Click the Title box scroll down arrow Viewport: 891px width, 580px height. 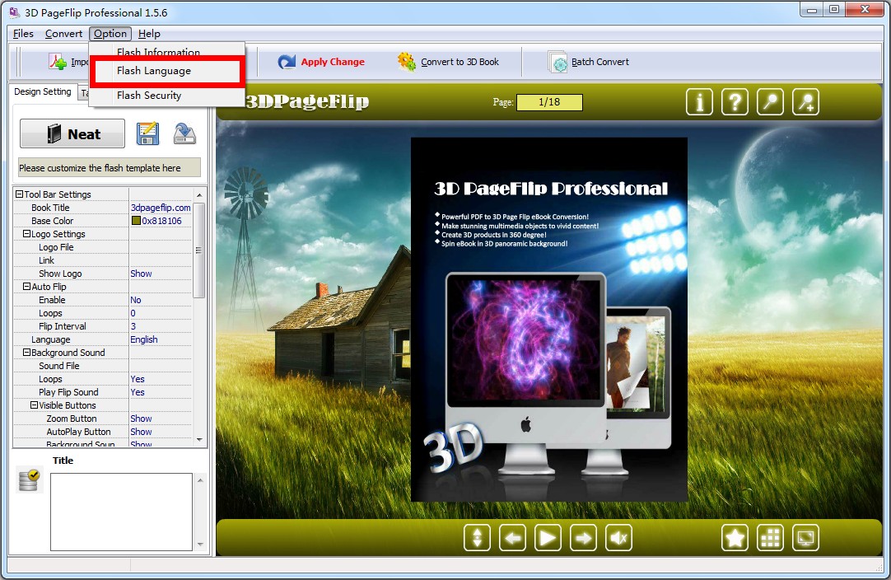tap(200, 545)
